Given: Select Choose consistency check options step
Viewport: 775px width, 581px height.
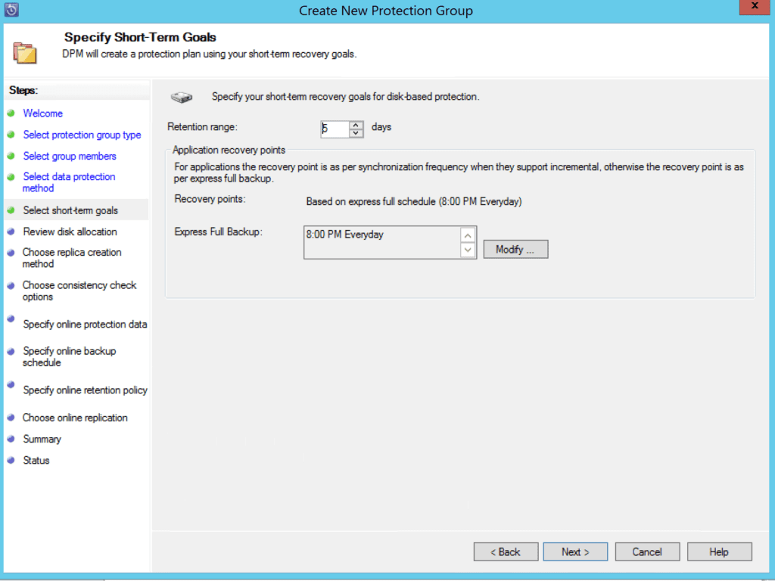Looking at the screenshot, I should (79, 291).
